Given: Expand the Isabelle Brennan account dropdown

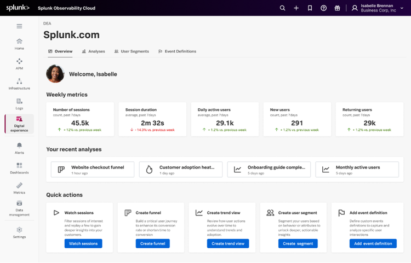Looking at the screenshot, I should 402,8.
